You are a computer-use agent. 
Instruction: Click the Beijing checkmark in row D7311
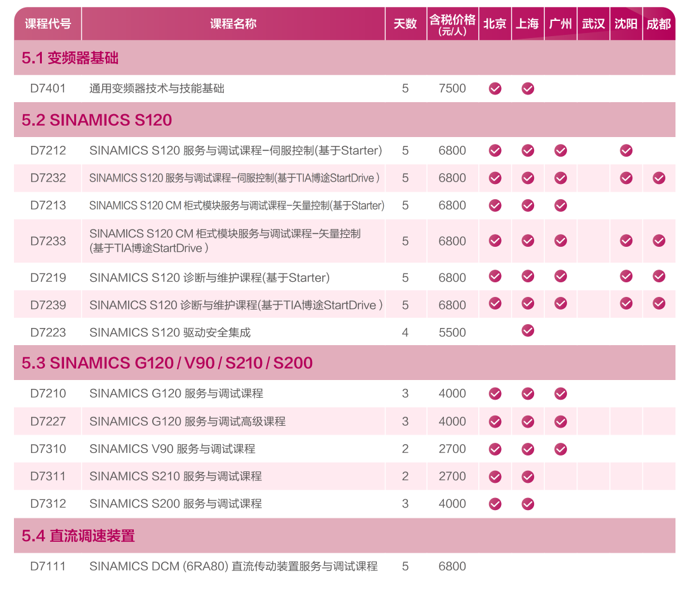coord(495,477)
